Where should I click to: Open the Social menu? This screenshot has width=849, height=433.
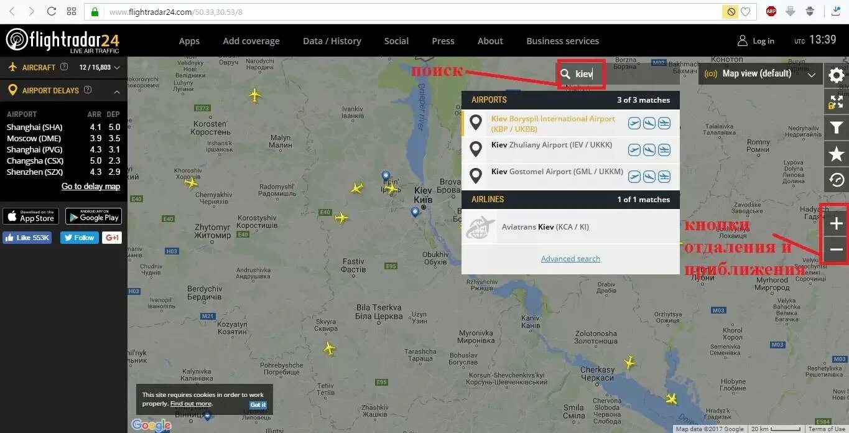[396, 40]
